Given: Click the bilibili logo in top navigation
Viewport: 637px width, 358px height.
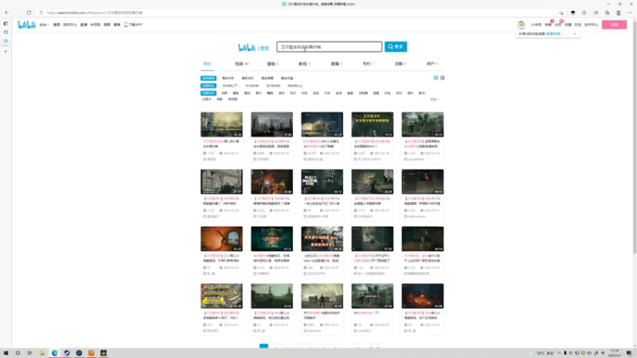Looking at the screenshot, I should 27,25.
